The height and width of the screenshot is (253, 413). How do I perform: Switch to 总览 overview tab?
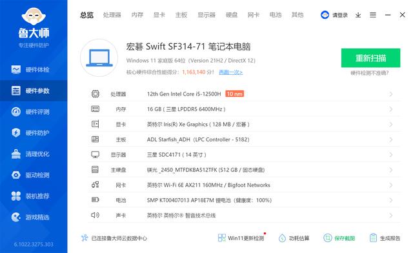click(86, 15)
